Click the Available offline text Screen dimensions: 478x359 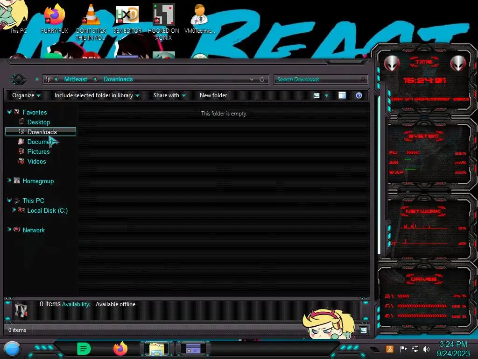click(x=116, y=304)
